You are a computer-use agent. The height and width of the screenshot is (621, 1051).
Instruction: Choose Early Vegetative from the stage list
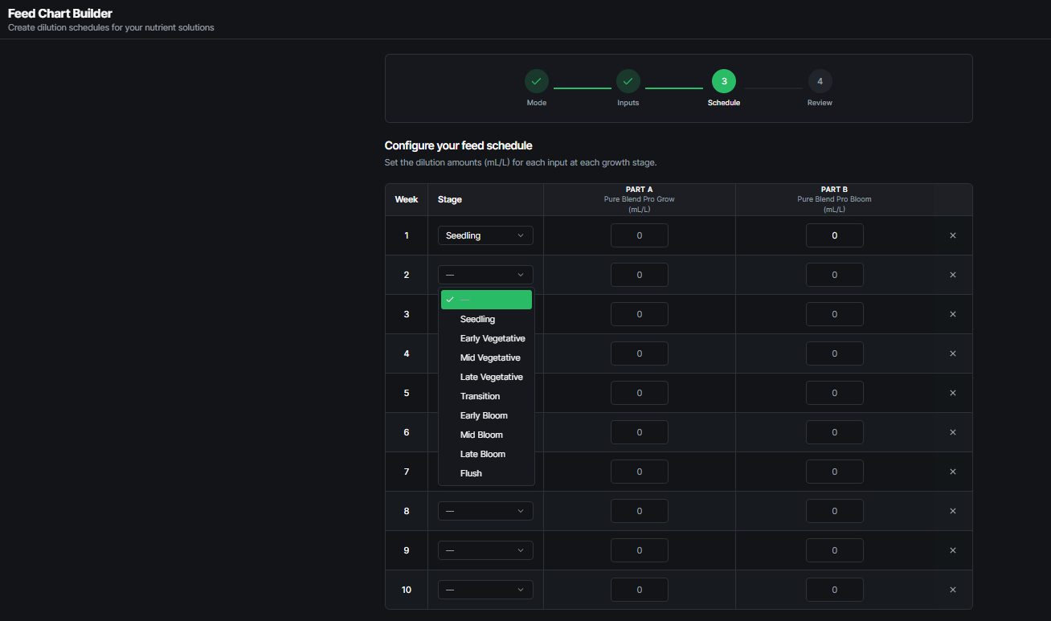click(x=486, y=338)
